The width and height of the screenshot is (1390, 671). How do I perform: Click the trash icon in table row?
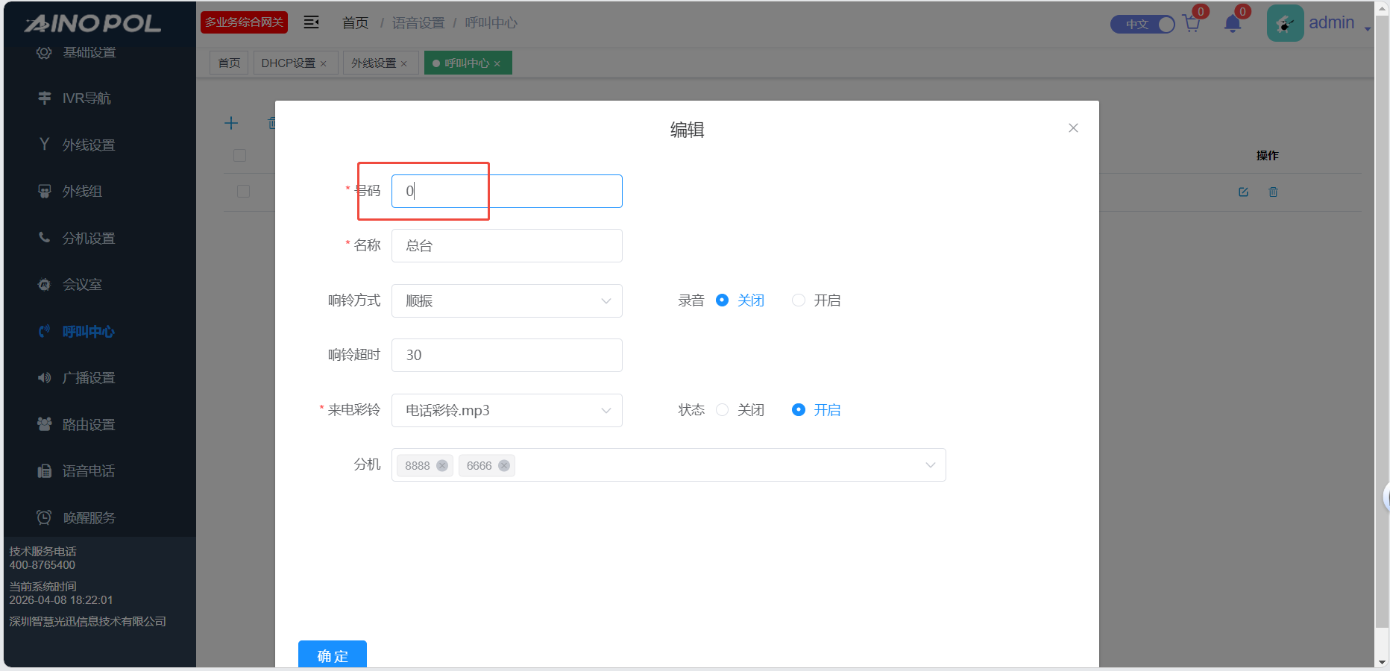coord(1273,192)
